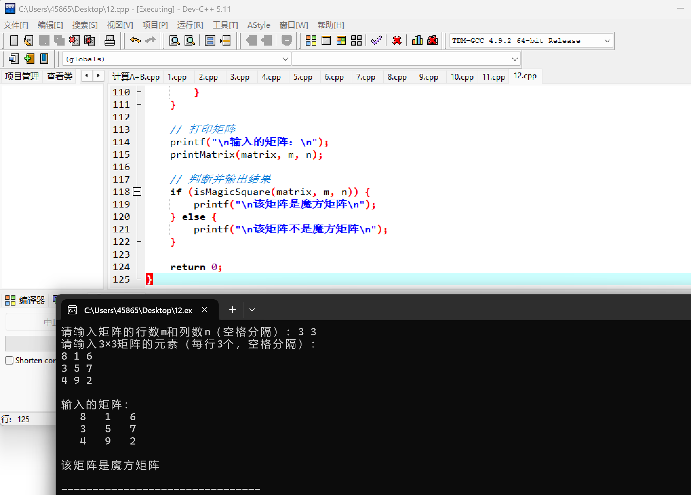Open the 运行[R] menu
Image resolution: width=691 pixels, height=495 pixels.
pyautogui.click(x=190, y=25)
